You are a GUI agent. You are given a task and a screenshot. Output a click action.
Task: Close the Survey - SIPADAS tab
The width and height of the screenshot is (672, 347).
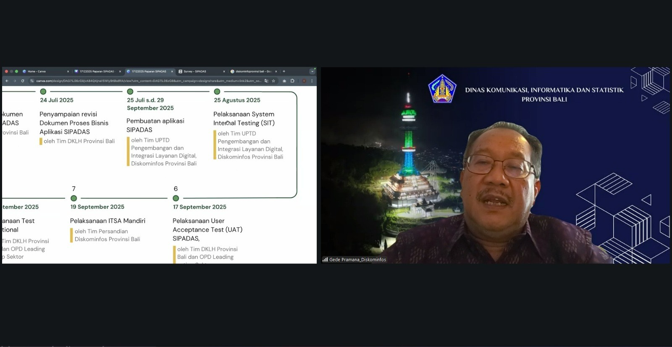coord(224,71)
